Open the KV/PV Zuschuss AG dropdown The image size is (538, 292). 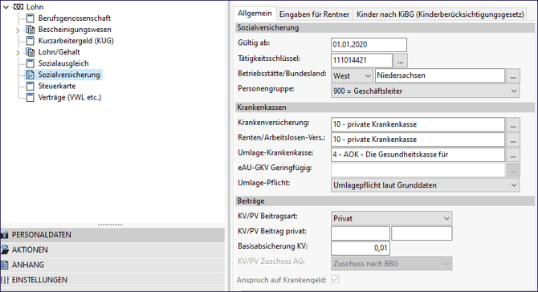tap(392, 264)
